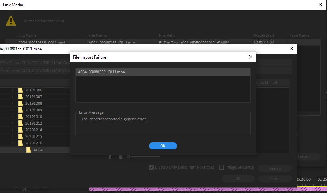The image size is (327, 193).
Task: Click the Clip Name column header
Action: click(x=27, y=35)
